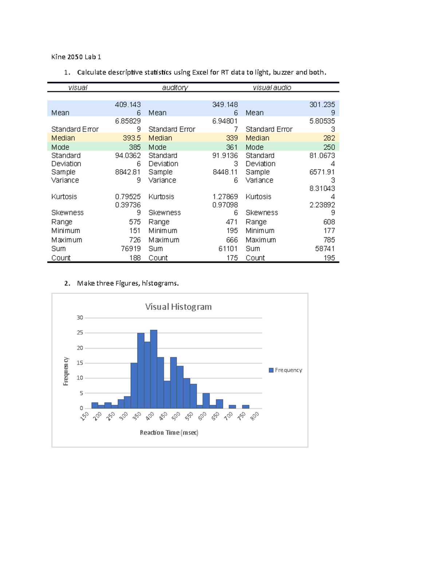Select the vertical Frequency axis title
The height and width of the screenshot is (566, 437).
coord(66,371)
